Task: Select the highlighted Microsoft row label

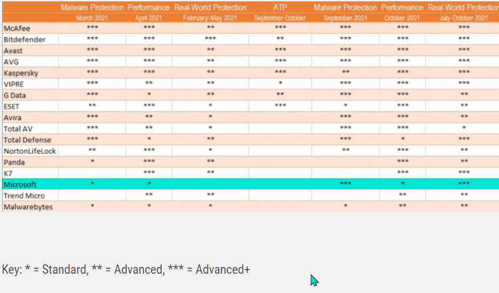Action: click(20, 184)
